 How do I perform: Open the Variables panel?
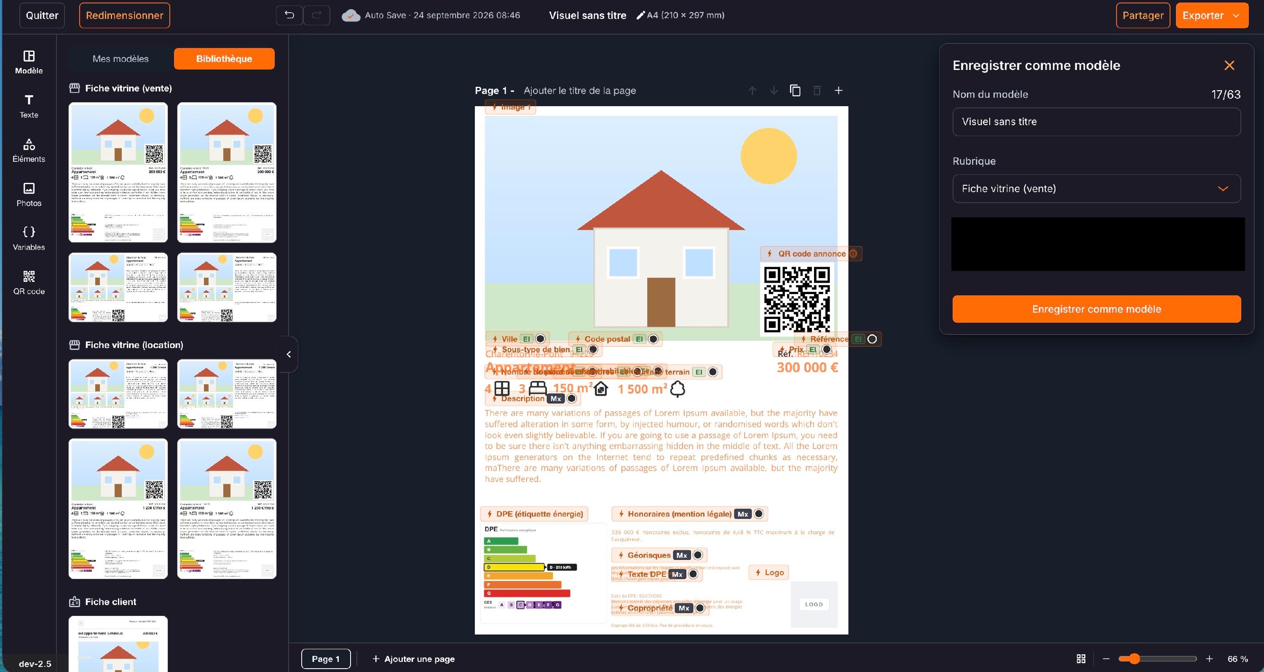(29, 239)
